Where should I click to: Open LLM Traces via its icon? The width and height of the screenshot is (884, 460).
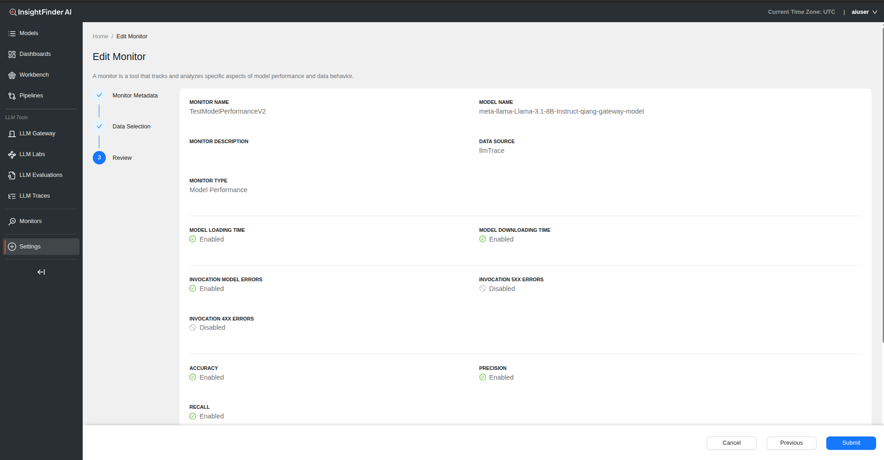click(x=12, y=196)
